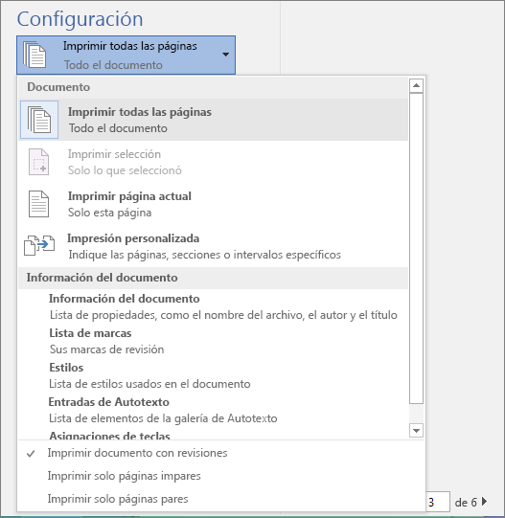Click the all-pages icon in the Documento list
The image size is (505, 518).
point(39,120)
